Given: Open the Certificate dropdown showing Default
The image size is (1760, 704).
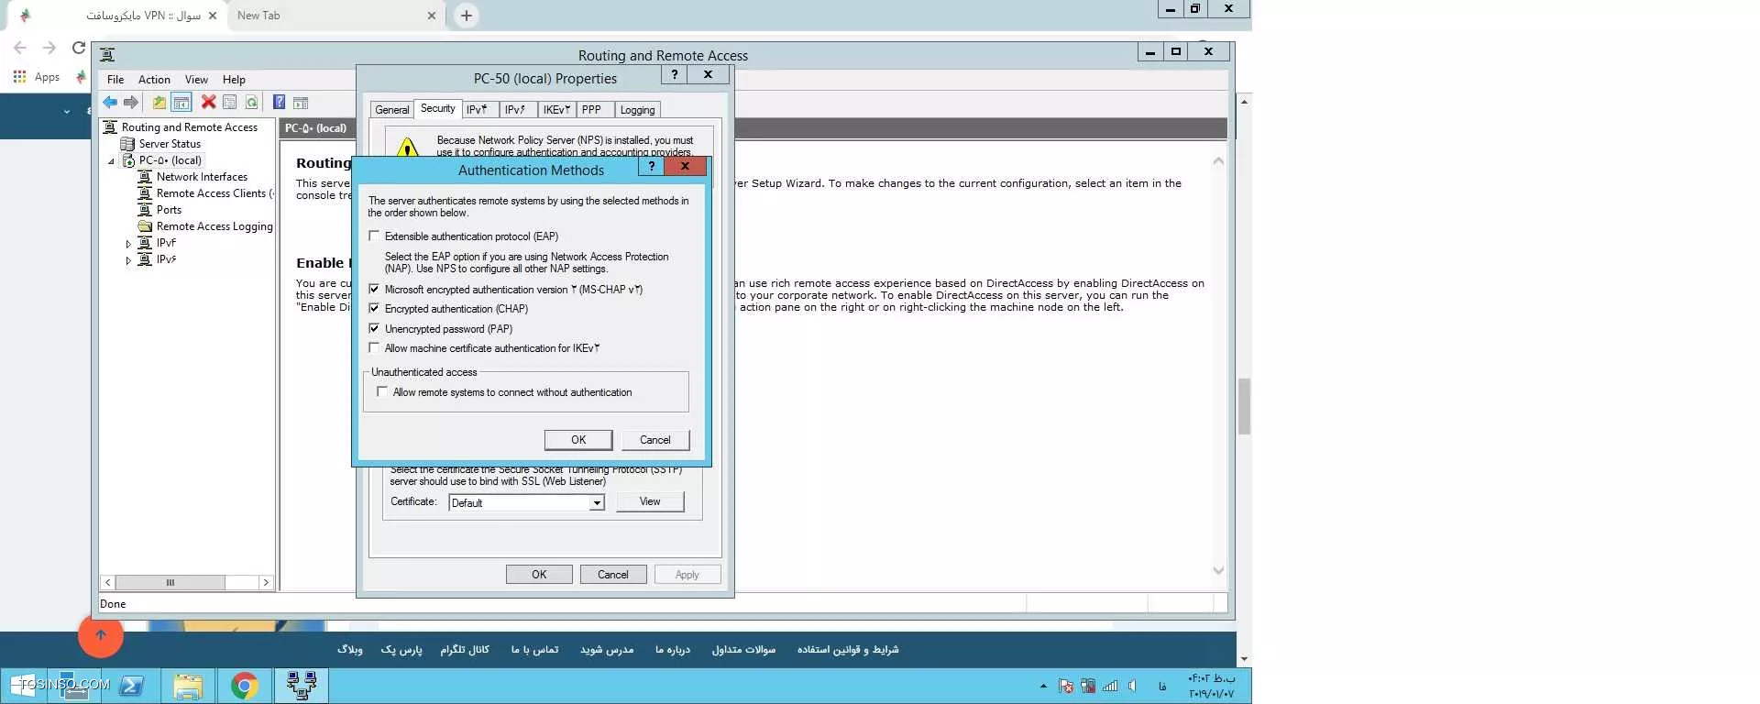Looking at the screenshot, I should (597, 502).
